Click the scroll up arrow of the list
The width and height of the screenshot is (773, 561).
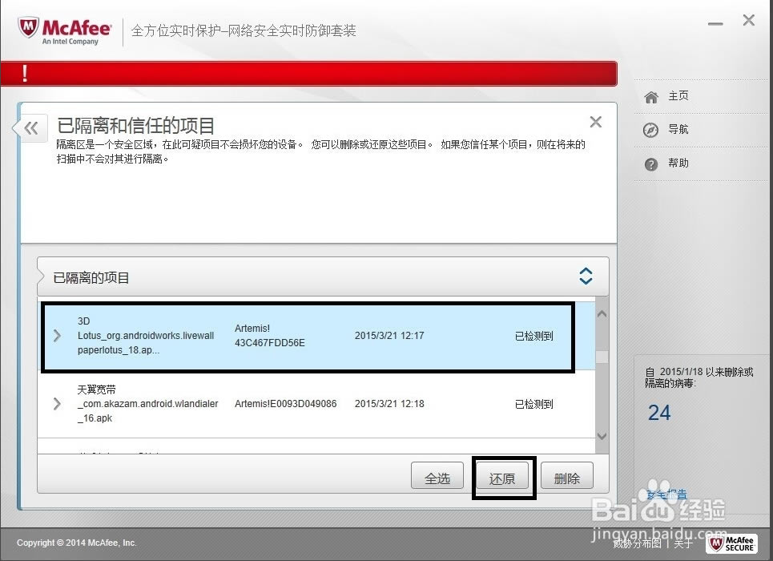point(602,314)
